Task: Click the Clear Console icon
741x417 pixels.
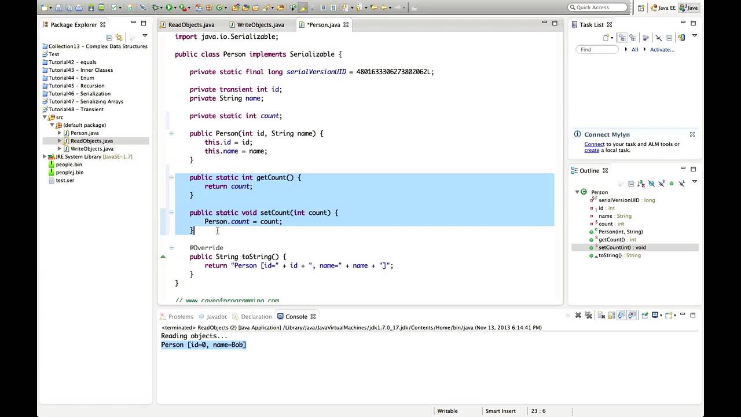Action: [x=601, y=315]
